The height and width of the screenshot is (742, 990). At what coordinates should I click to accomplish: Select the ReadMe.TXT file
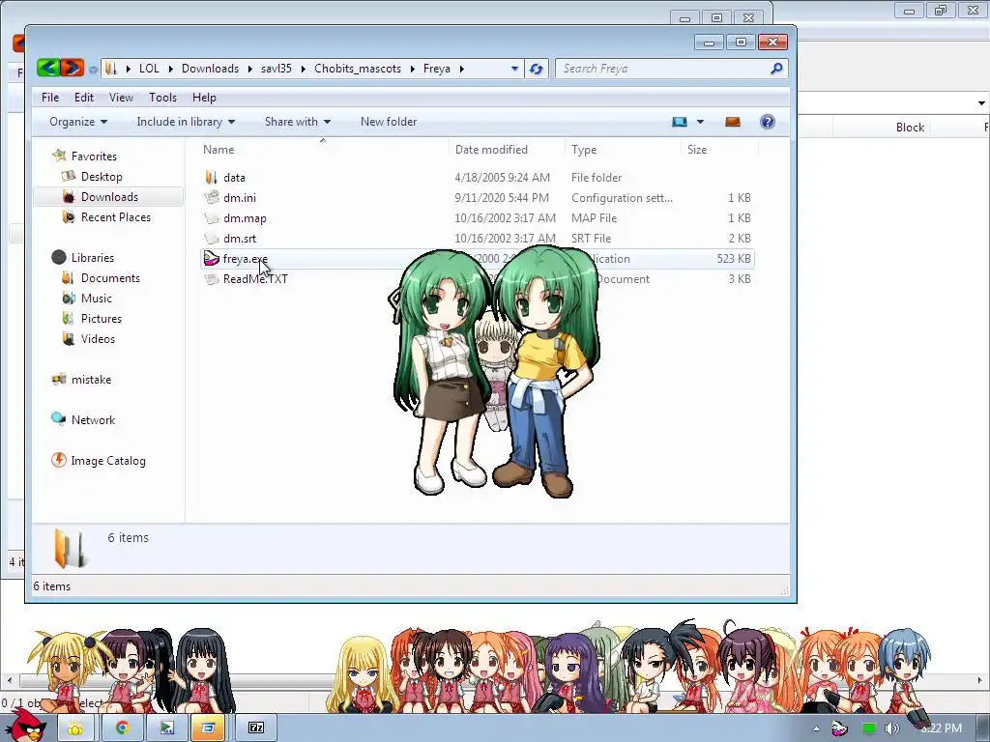[x=255, y=279]
